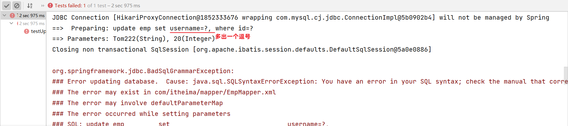Expand hidden toolbar items via double chevron
The width and height of the screenshot is (568, 126).
[x=43, y=6]
